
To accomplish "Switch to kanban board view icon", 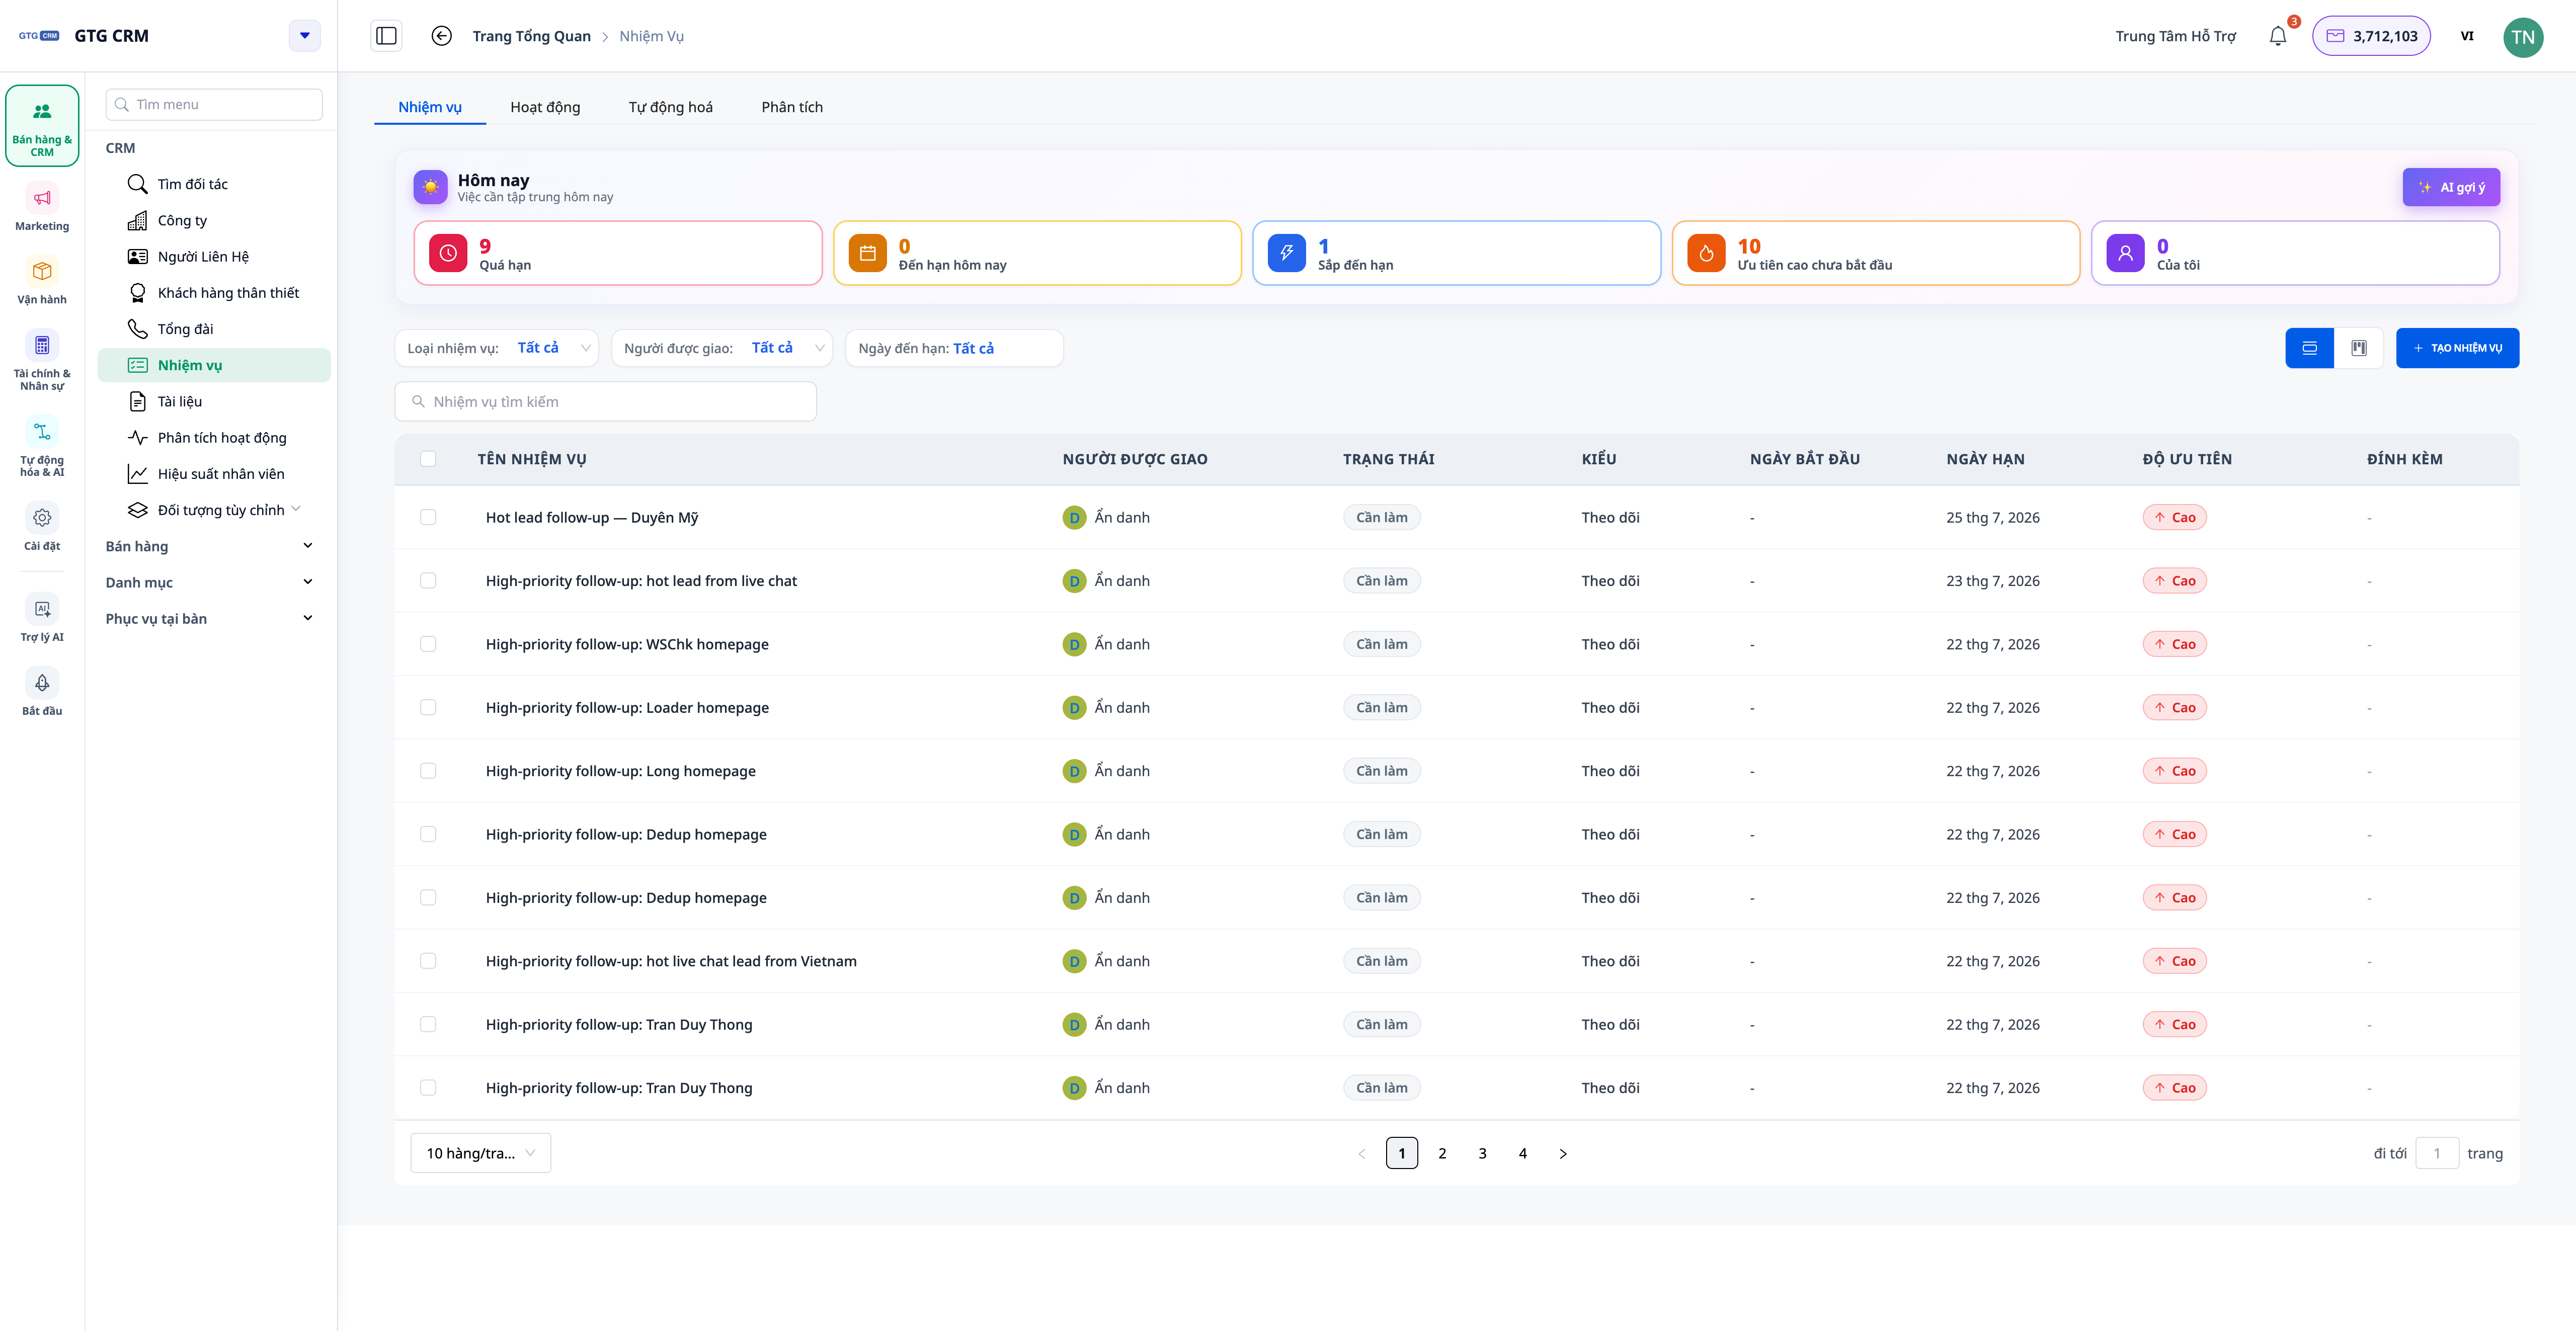I will pyautogui.click(x=2358, y=348).
